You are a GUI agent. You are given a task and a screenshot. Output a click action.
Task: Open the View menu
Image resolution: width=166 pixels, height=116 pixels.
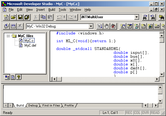(x=29, y=10)
